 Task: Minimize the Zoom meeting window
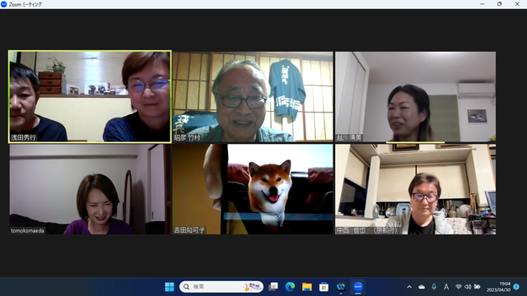tap(483, 4)
